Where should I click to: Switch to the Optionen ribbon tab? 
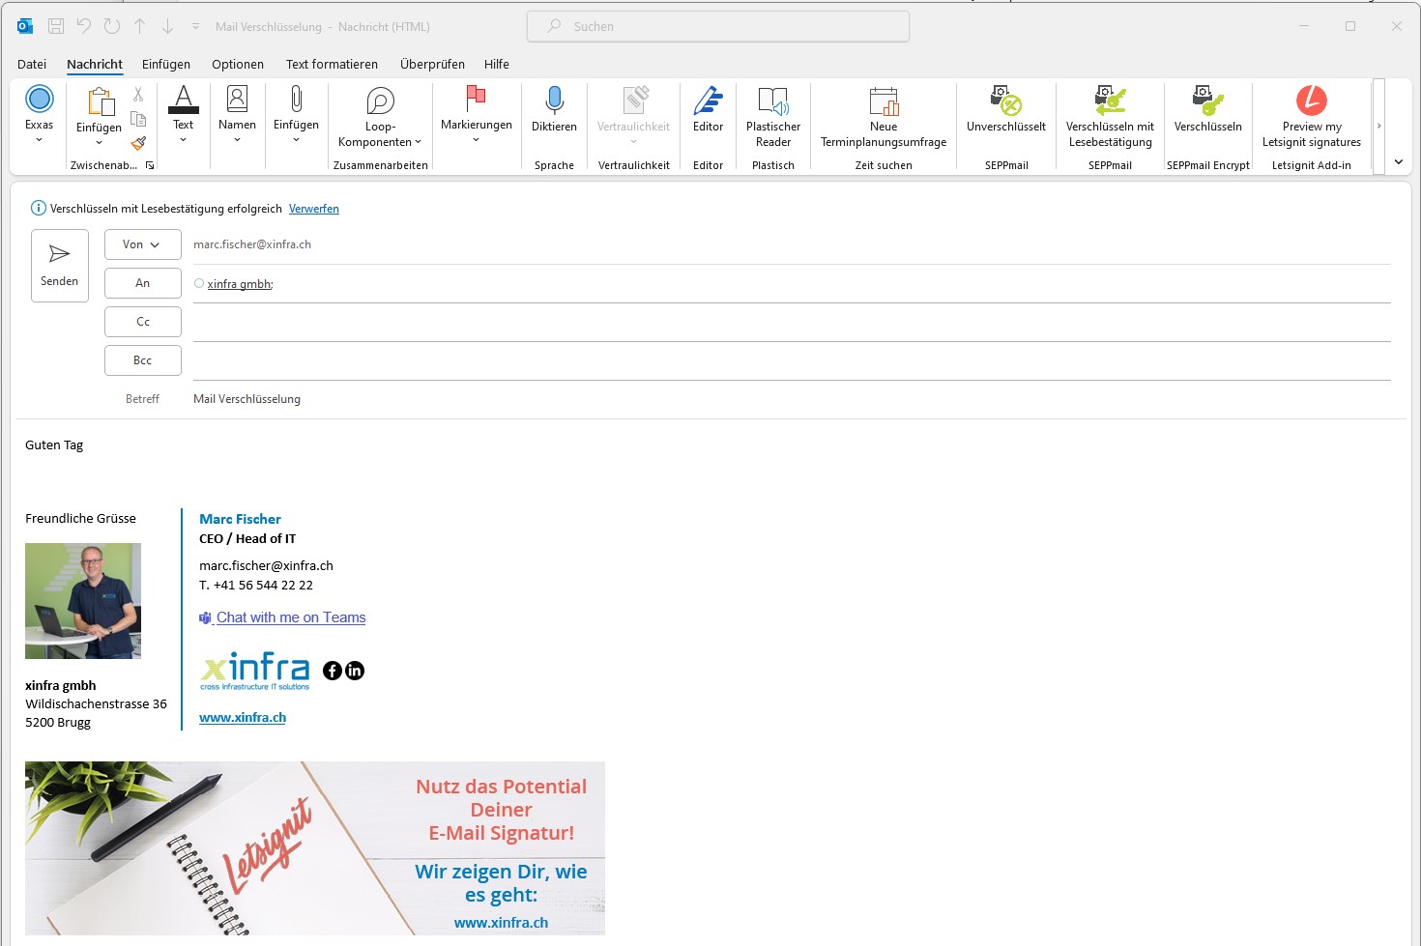[238, 64]
